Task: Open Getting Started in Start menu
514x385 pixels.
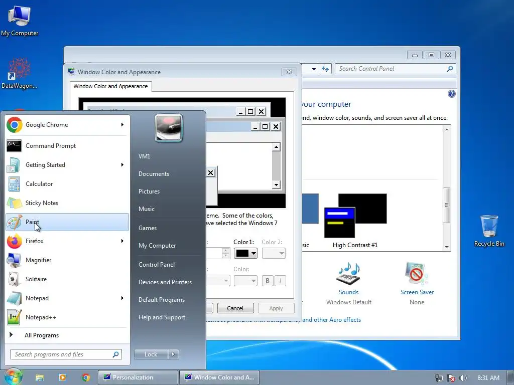Action: (x=67, y=164)
